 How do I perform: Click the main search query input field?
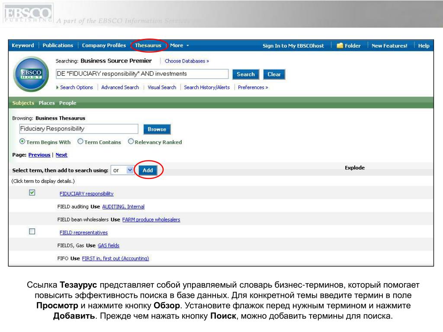(142, 74)
